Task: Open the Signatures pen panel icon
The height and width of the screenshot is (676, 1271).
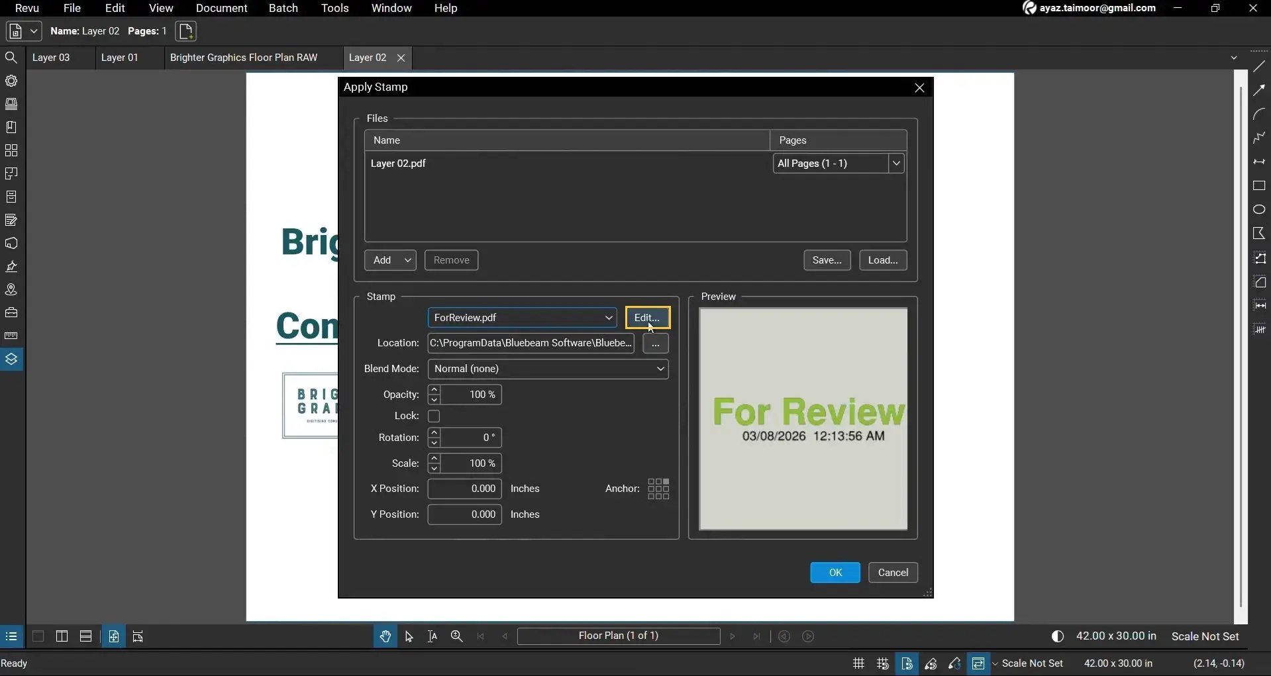Action: pos(11,266)
